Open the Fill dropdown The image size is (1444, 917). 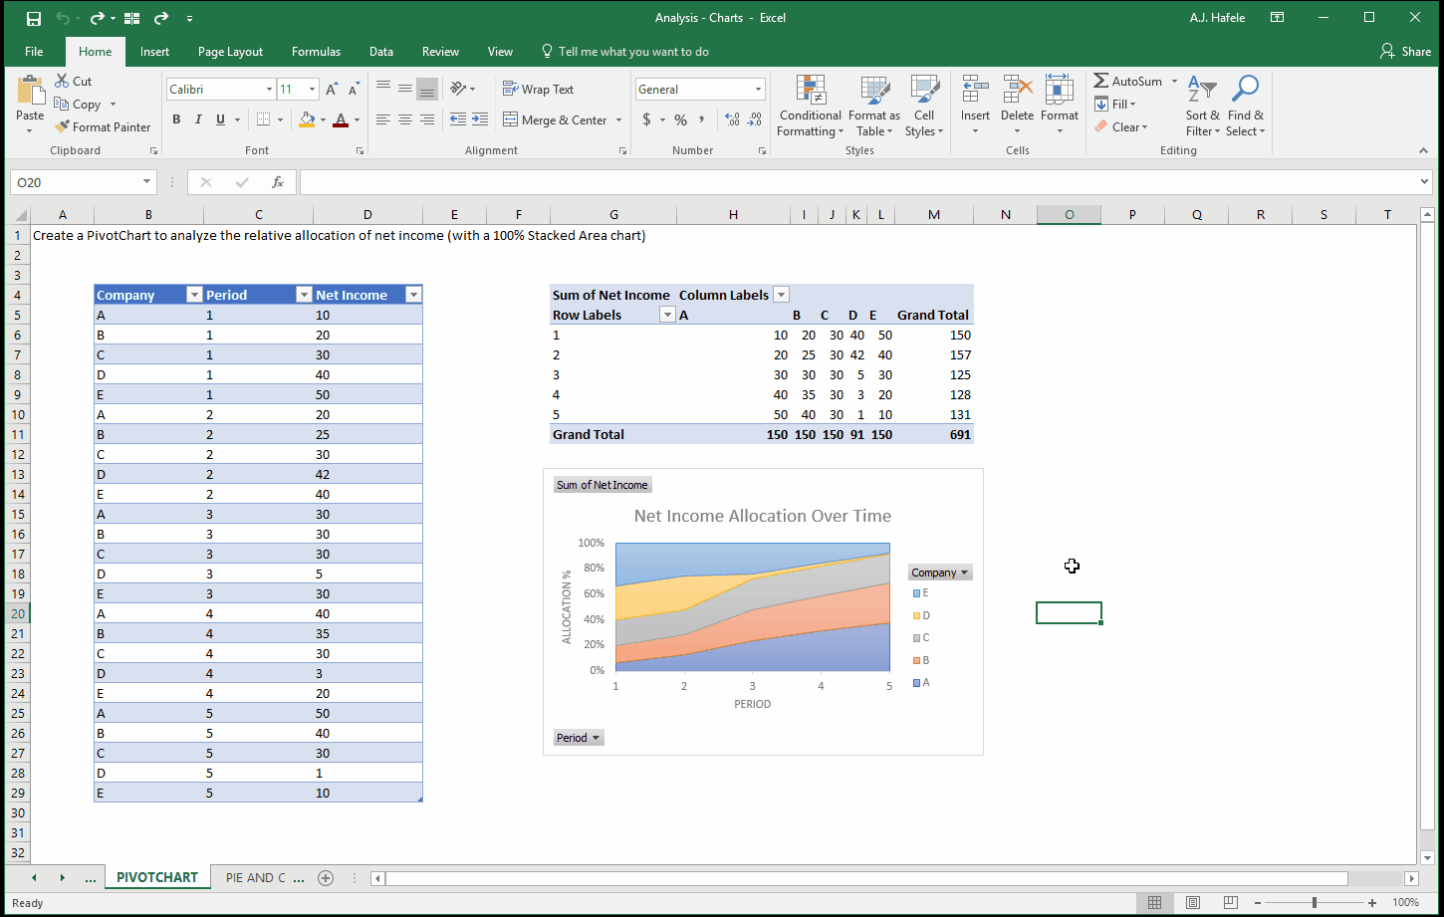click(1115, 104)
